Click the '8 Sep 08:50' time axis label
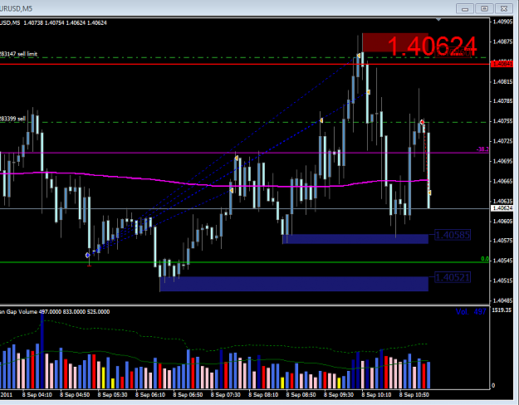Image resolution: width=519 pixels, height=405 pixels. [x=301, y=395]
